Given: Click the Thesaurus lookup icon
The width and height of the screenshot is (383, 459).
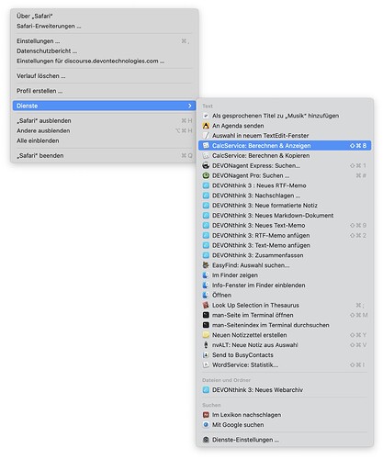Looking at the screenshot, I should coord(206,305).
